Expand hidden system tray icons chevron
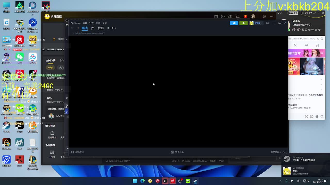The image size is (330, 185). click(281, 181)
